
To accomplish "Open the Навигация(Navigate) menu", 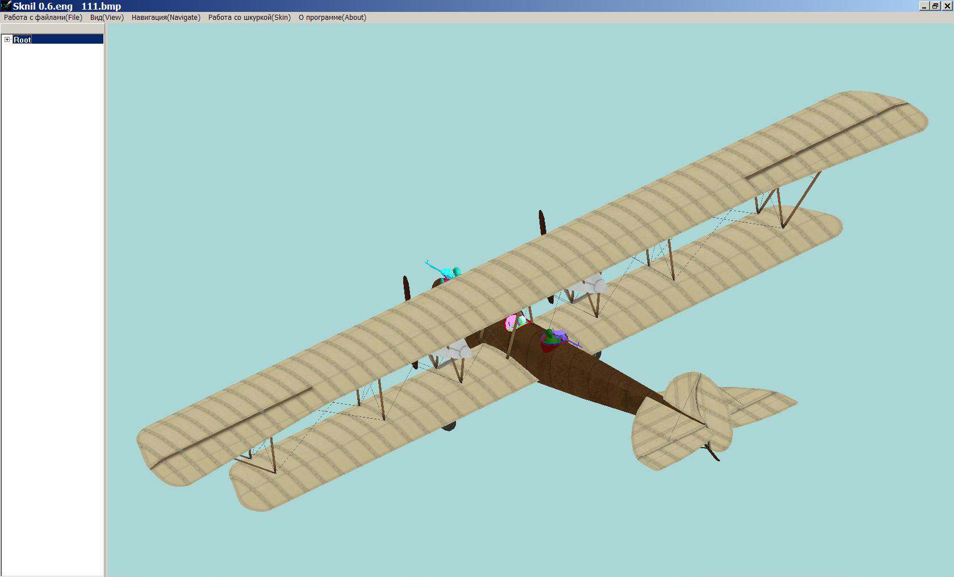I will click(166, 18).
